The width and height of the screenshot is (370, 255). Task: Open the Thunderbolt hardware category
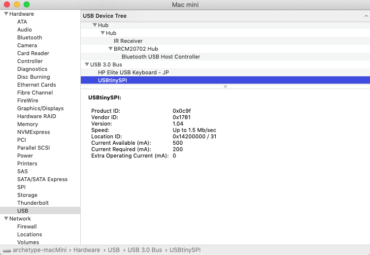[x=34, y=203]
